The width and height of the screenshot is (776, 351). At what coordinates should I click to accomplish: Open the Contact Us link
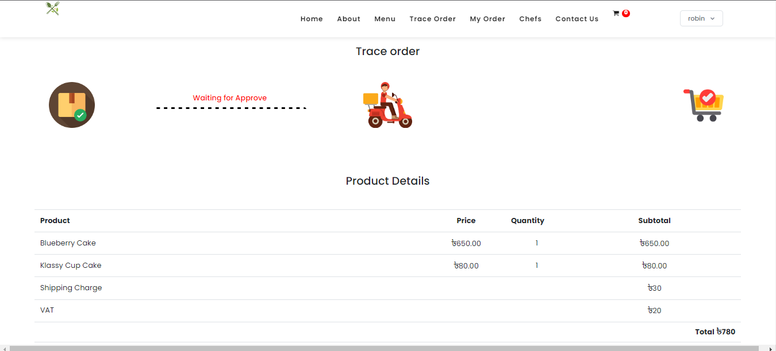(x=577, y=19)
